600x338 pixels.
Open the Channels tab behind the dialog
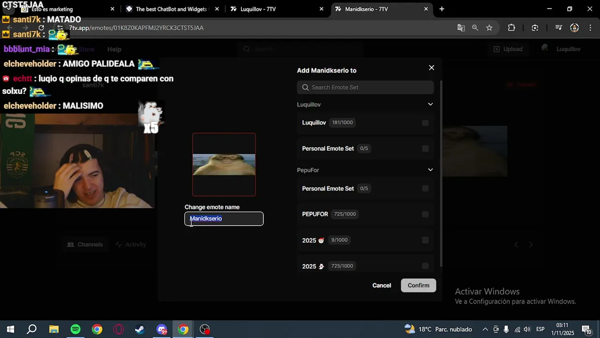85,245
